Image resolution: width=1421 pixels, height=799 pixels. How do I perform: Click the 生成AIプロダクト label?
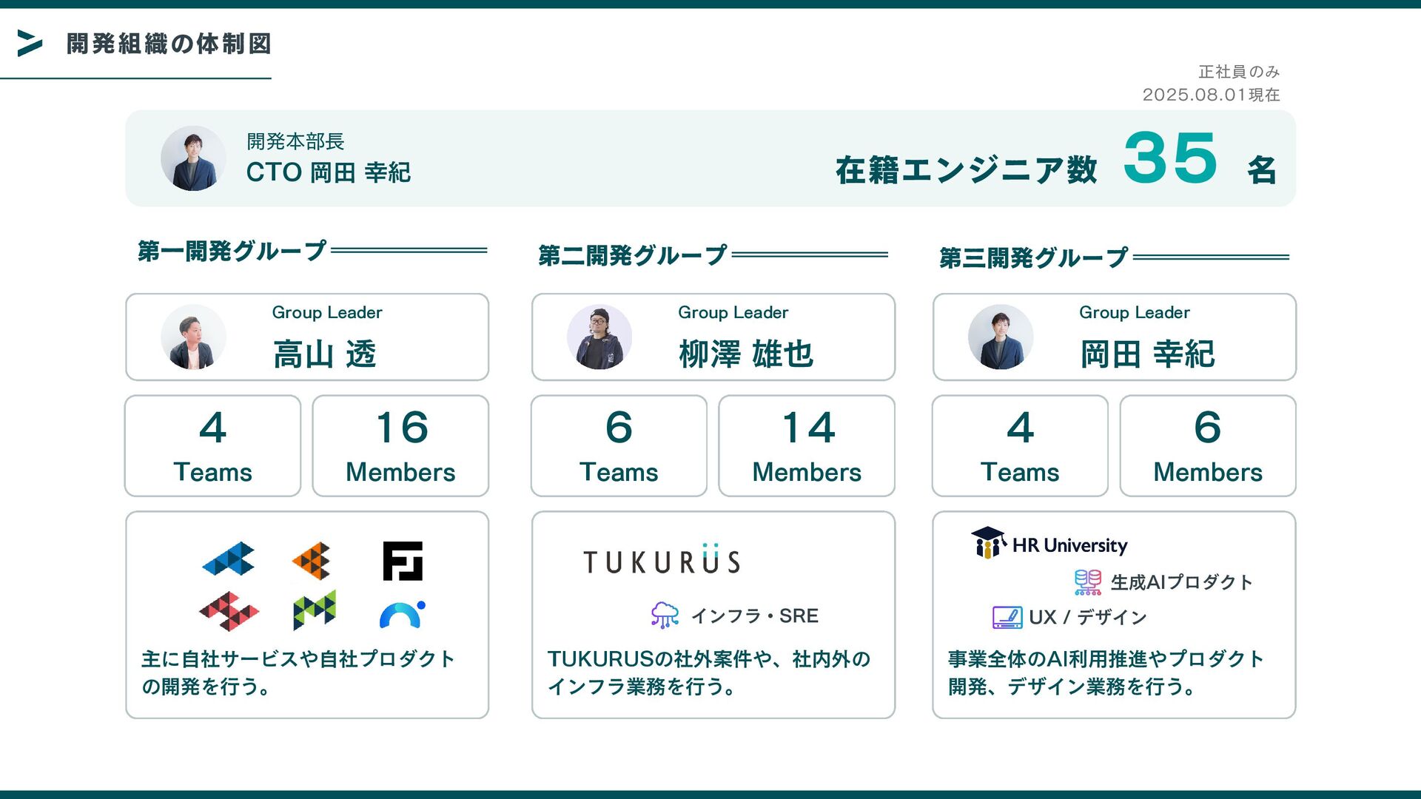point(1182,582)
